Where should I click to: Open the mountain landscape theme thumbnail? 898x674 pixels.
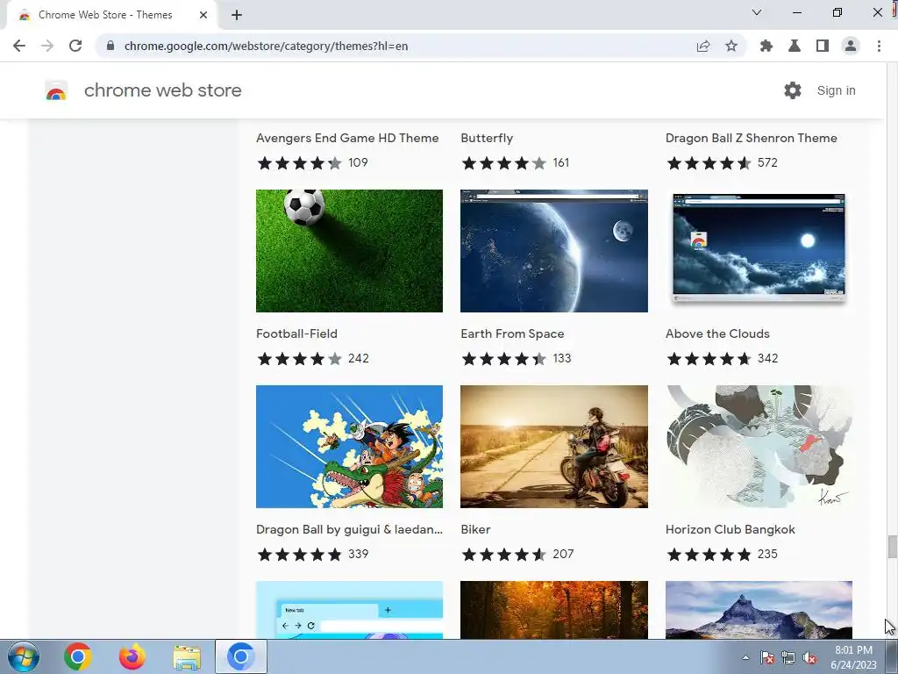coord(759,610)
